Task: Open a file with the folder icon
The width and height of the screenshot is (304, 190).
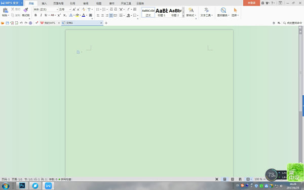Action: 3,23
